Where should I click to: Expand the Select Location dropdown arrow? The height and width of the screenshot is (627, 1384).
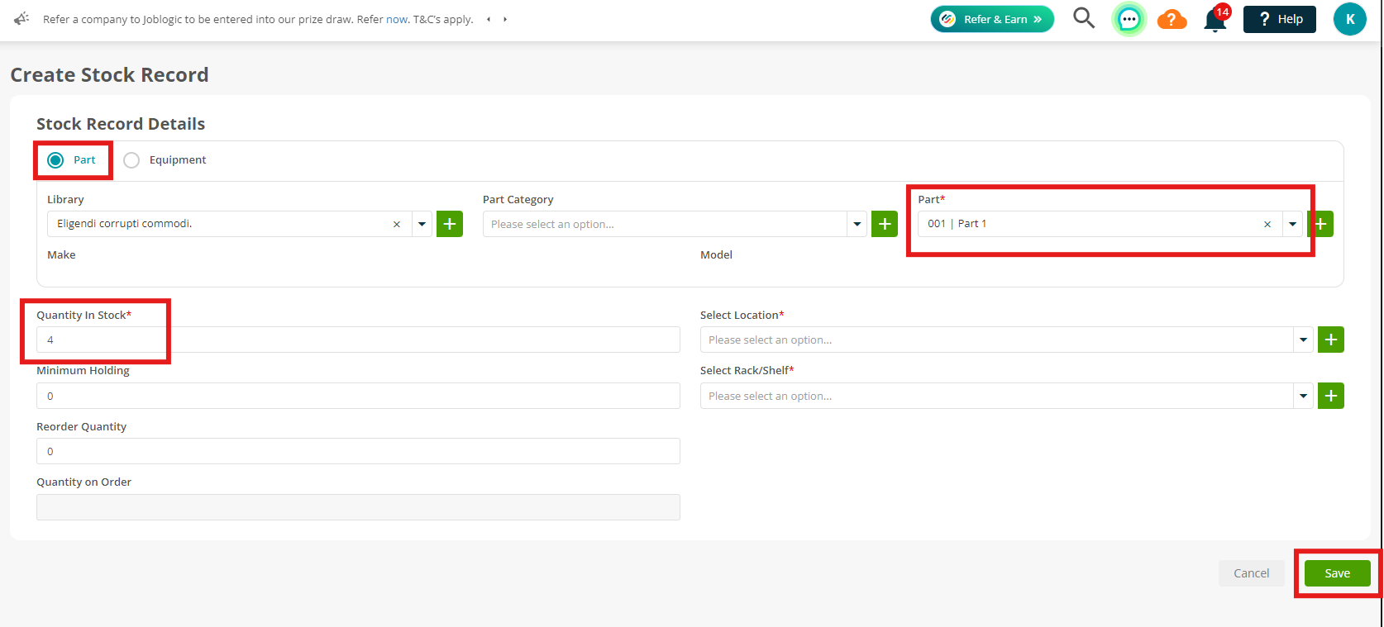pos(1304,340)
